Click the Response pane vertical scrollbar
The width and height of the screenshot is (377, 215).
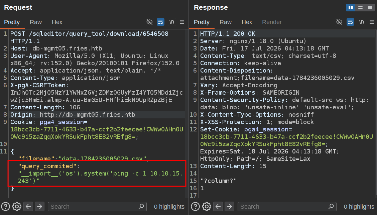coord(376,113)
